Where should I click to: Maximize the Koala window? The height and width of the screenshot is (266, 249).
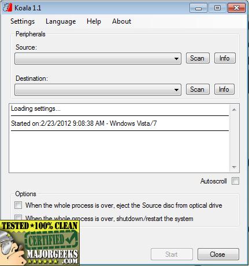click(217, 8)
